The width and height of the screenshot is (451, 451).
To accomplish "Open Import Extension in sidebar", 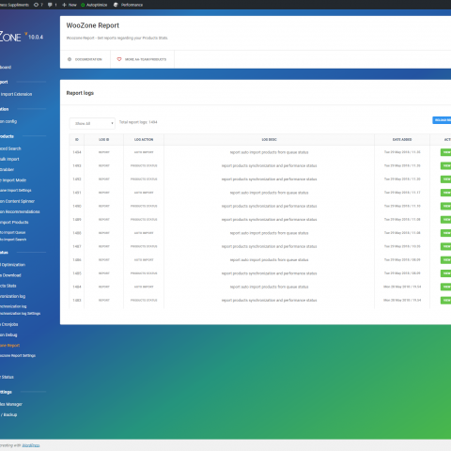I will click(16, 94).
